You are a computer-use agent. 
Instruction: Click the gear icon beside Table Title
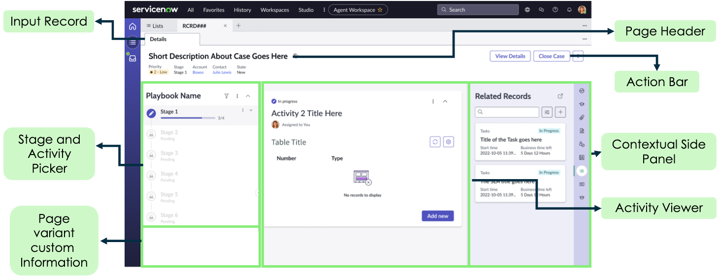point(448,142)
